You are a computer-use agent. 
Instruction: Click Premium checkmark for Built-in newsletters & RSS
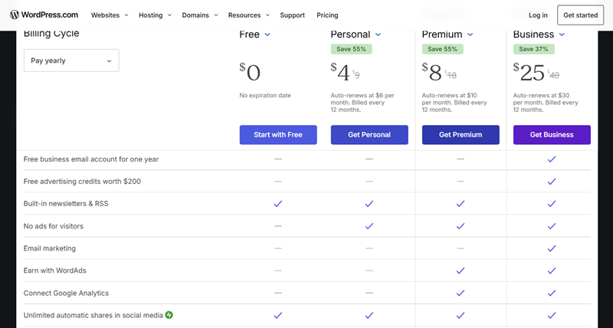tap(461, 204)
